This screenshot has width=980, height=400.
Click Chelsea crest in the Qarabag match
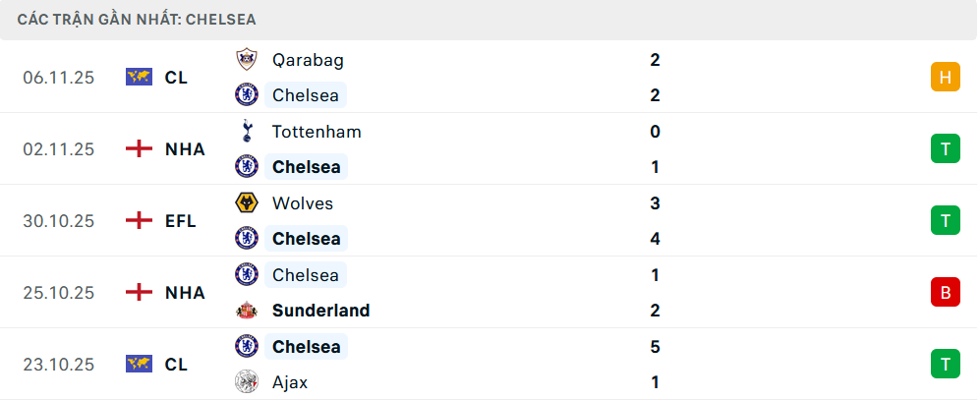coord(246,95)
